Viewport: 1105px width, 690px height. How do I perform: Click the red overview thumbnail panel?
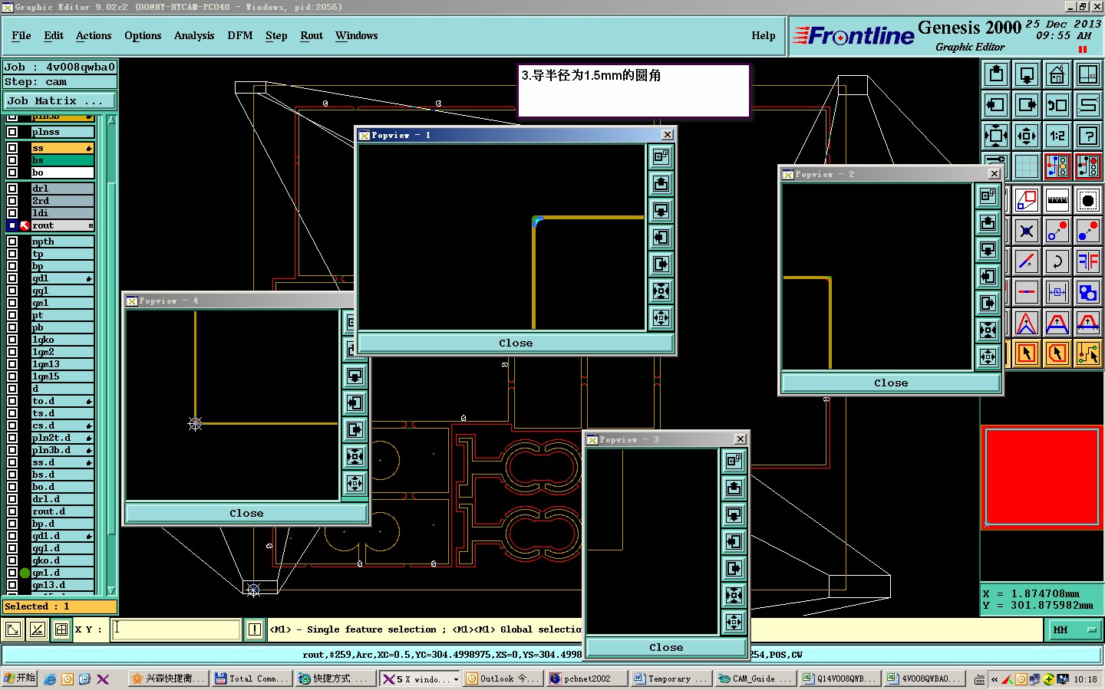pyautogui.click(x=1042, y=477)
